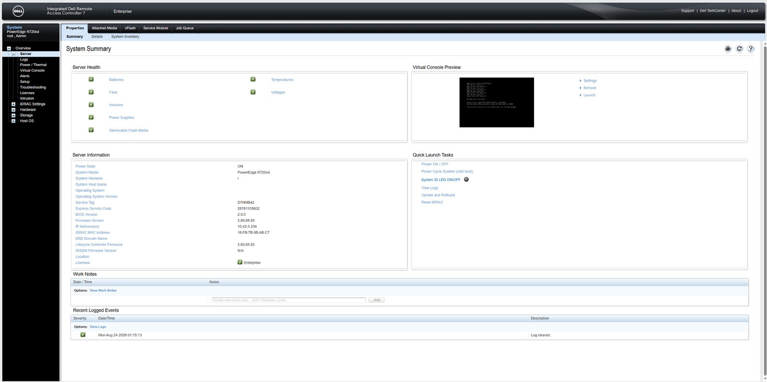Open the vFlash tab
This screenshot has width=767, height=382.
point(130,28)
